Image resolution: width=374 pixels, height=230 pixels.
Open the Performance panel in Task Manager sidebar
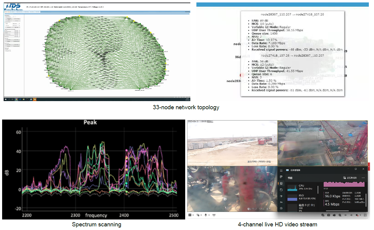(x=282, y=183)
